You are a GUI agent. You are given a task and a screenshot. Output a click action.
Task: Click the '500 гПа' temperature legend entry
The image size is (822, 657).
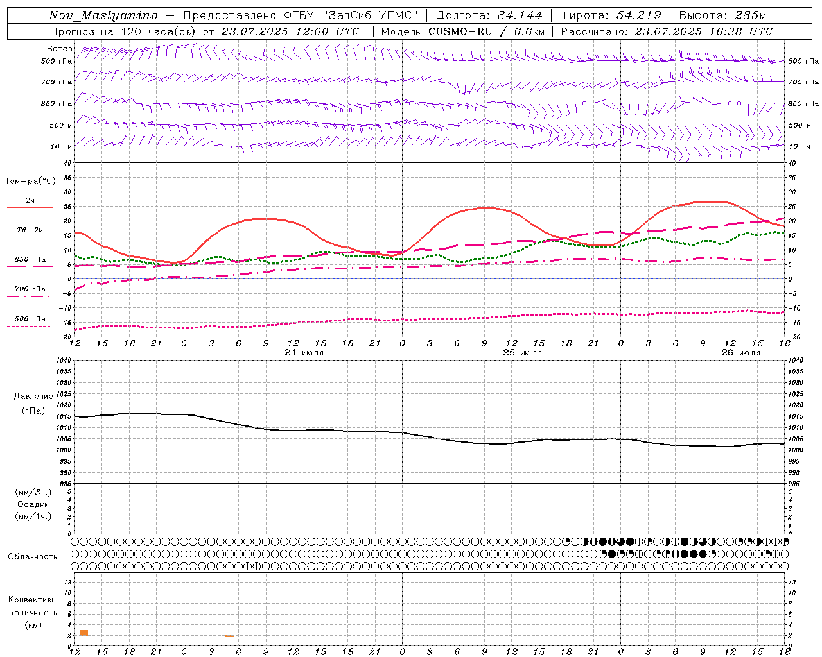[x=30, y=319]
